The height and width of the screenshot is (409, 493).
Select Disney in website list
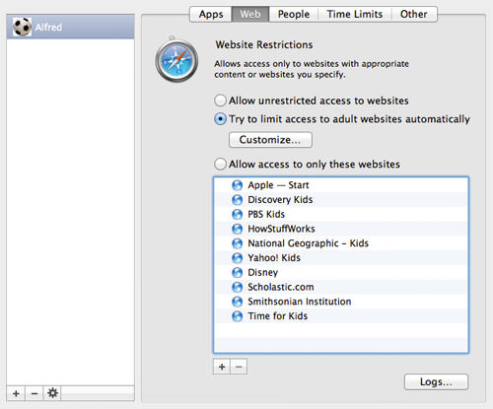[x=341, y=272]
